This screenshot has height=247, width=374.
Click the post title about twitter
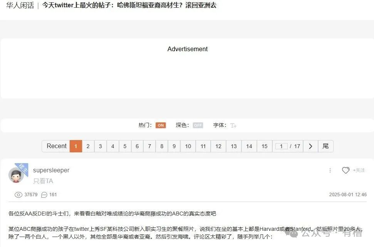coord(129,5)
